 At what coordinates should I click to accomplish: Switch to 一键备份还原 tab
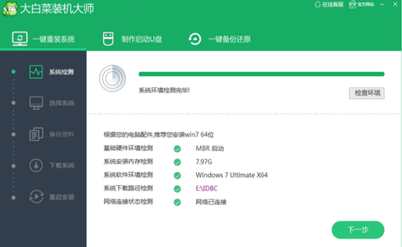point(229,39)
